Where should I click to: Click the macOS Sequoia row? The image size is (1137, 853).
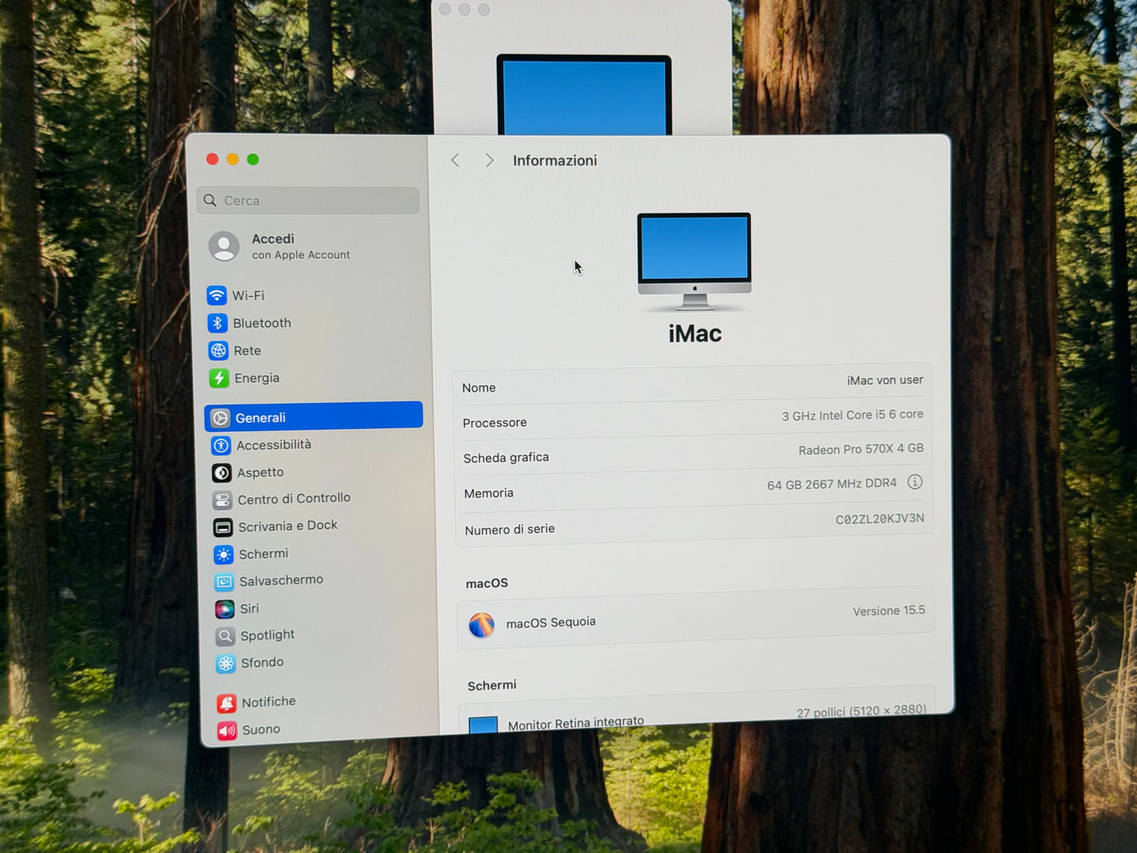[695, 619]
